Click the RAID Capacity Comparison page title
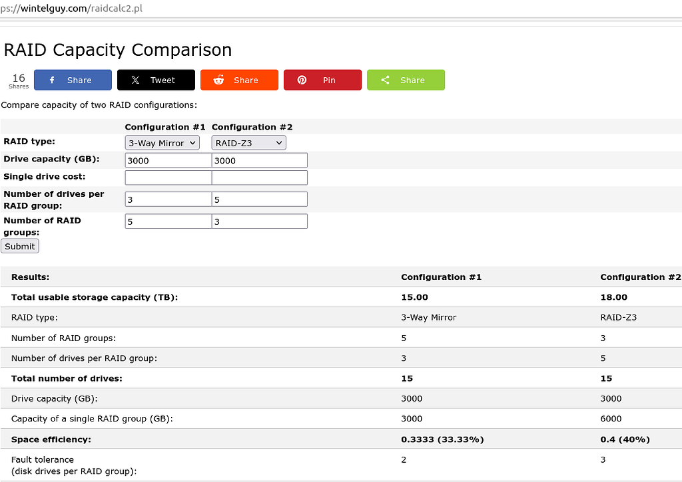The height and width of the screenshot is (482, 682). pos(118,49)
